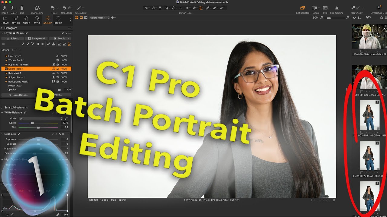Open My Capture One account icon
This screenshot has width=387, height=217.
(x=379, y=8)
